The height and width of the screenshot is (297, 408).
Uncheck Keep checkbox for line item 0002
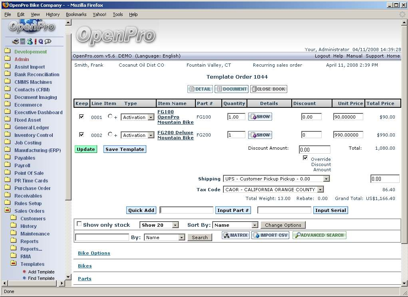pyautogui.click(x=82, y=135)
